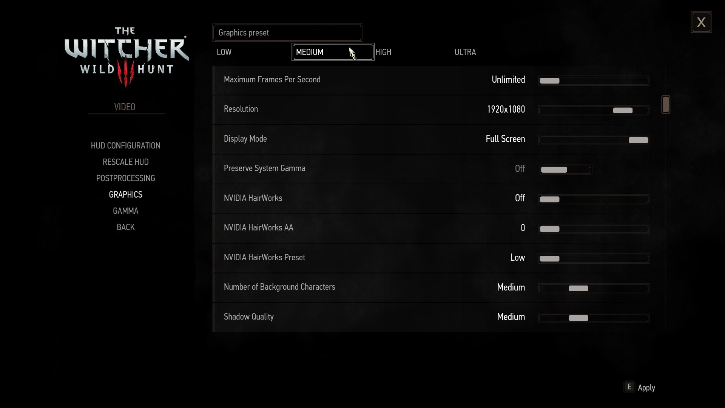Close the video settings screen

pyautogui.click(x=702, y=22)
